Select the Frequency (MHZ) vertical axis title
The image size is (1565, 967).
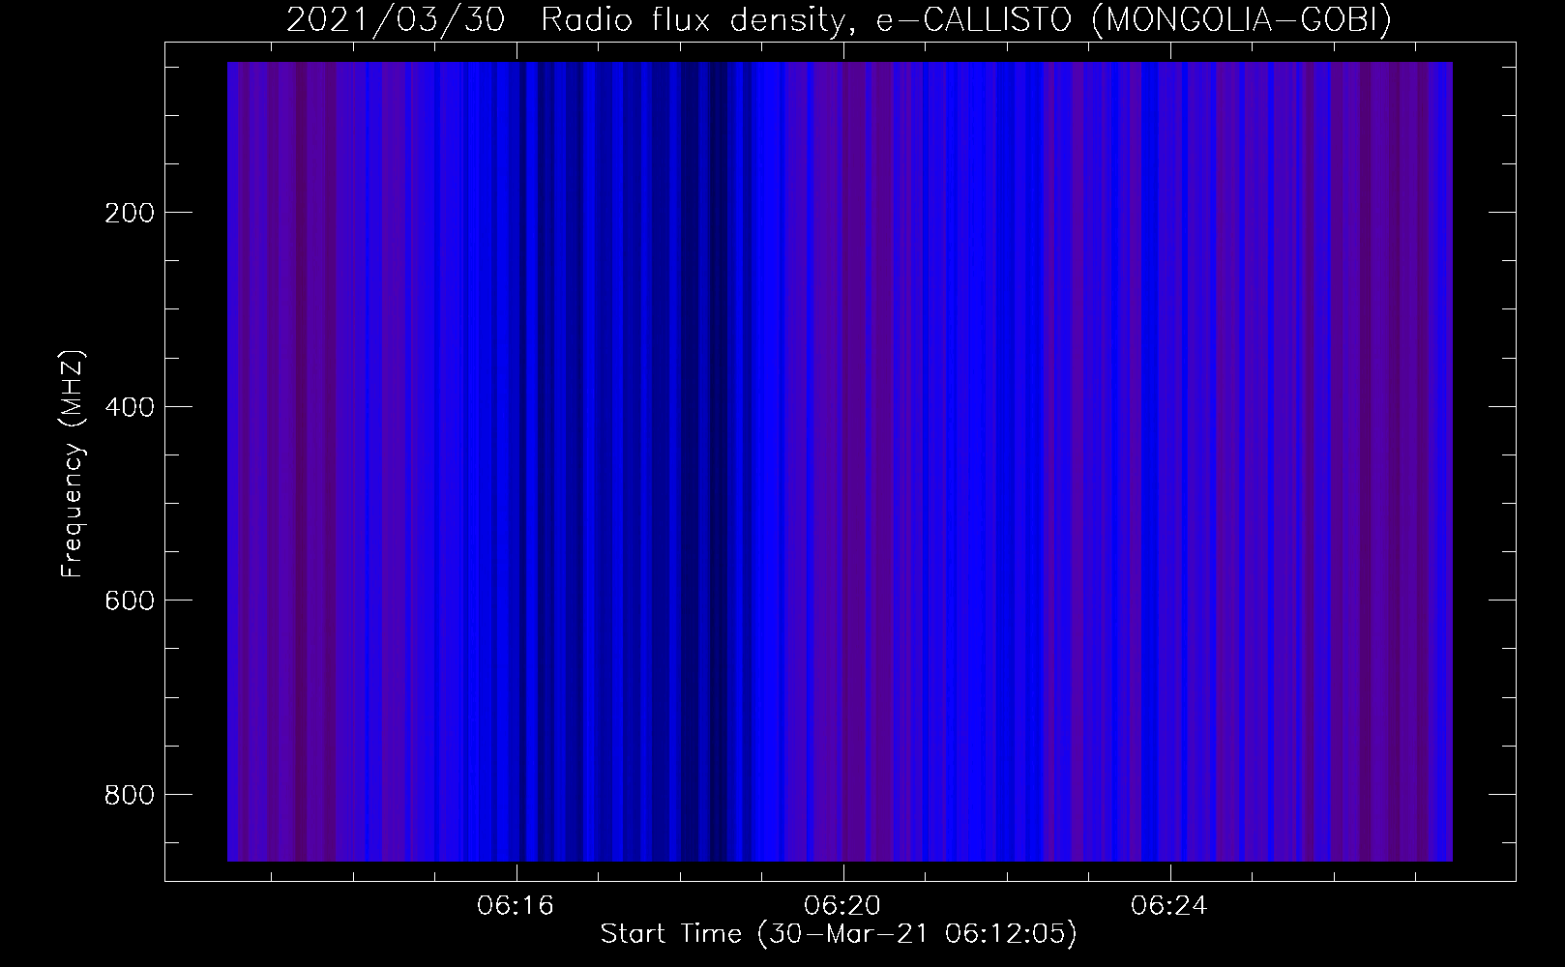(74, 464)
